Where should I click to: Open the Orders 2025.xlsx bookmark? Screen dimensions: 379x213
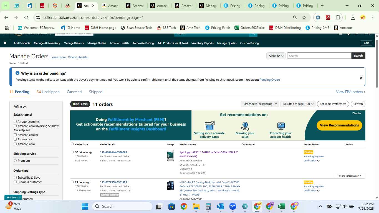pyautogui.click(x=249, y=28)
